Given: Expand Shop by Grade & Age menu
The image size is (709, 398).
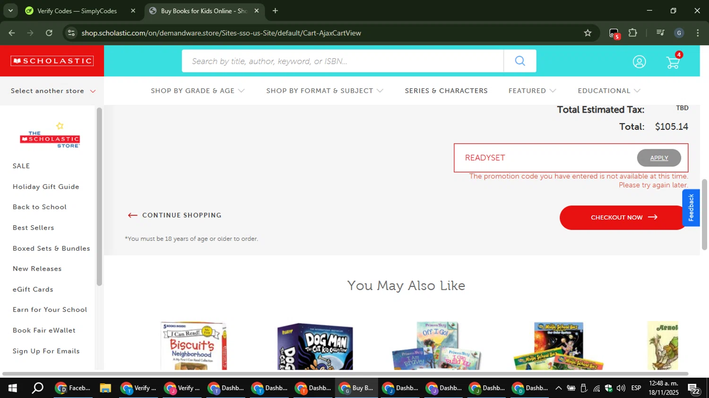Looking at the screenshot, I should pyautogui.click(x=198, y=91).
